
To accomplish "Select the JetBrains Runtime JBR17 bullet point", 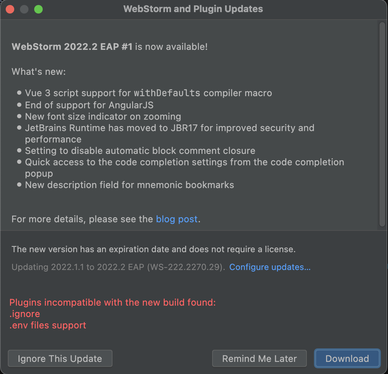I will click(x=170, y=128).
